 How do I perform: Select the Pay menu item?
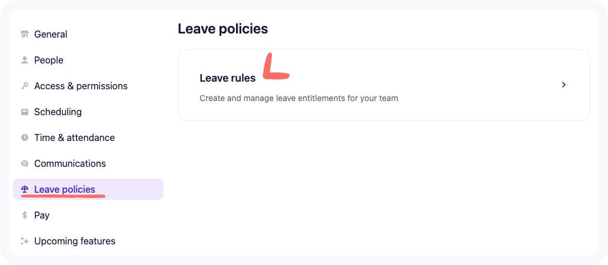pyautogui.click(x=42, y=215)
